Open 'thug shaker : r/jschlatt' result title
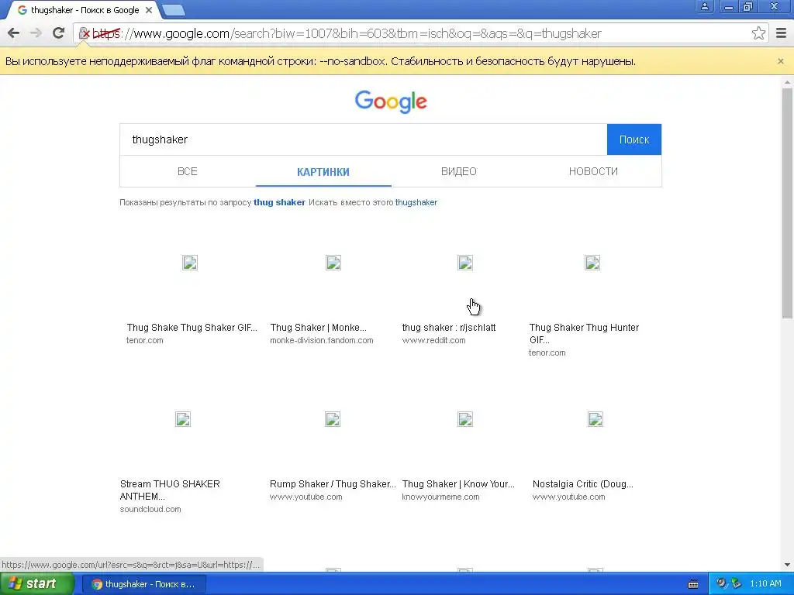Viewport: 794px width, 595px height. point(449,328)
